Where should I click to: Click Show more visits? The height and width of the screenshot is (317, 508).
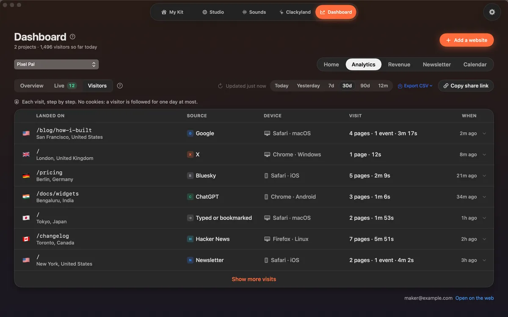254,279
